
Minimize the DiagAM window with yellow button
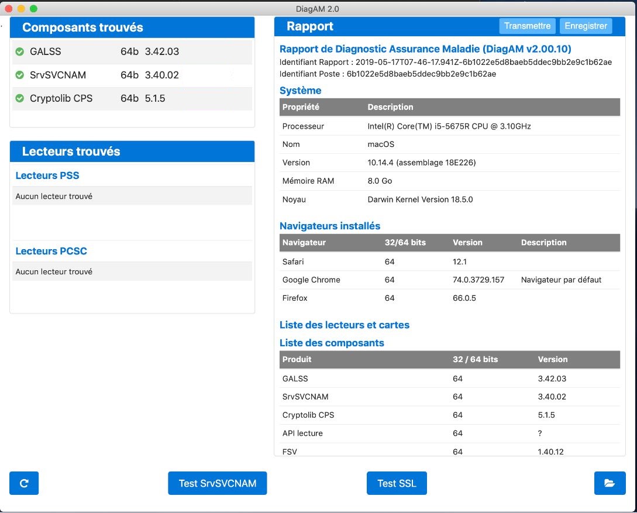21,9
